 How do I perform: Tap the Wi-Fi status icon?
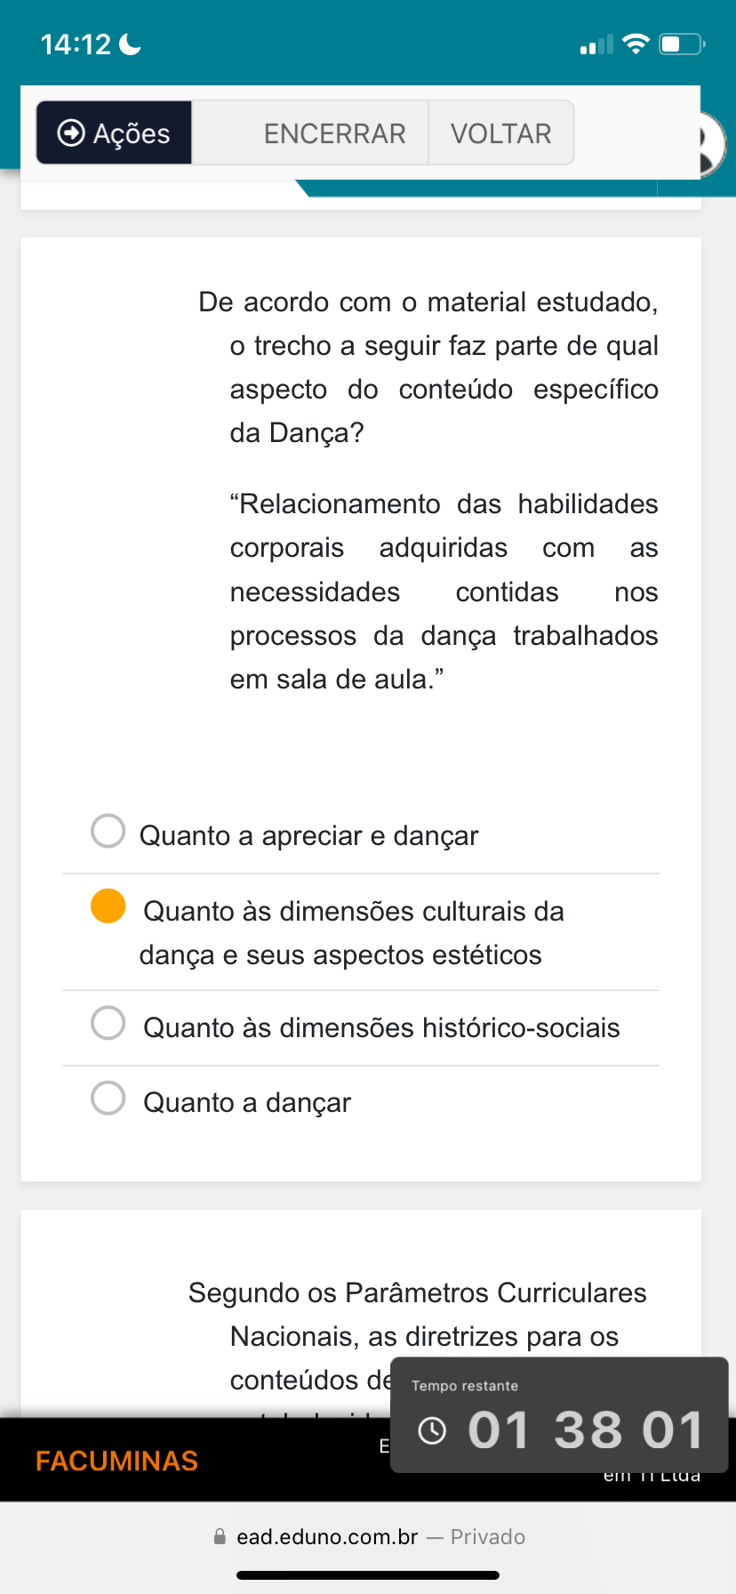(636, 44)
